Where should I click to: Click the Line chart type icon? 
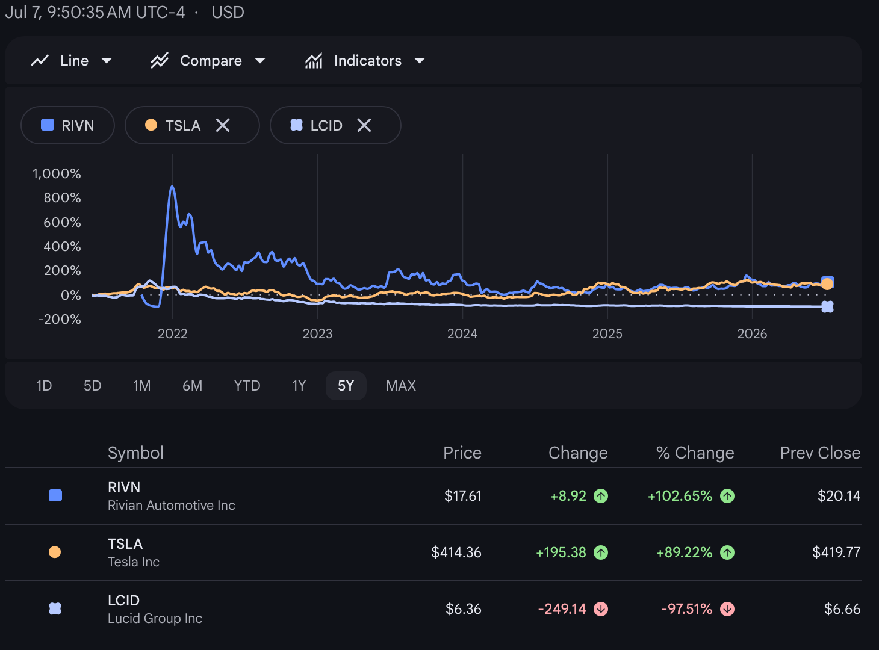click(x=40, y=61)
